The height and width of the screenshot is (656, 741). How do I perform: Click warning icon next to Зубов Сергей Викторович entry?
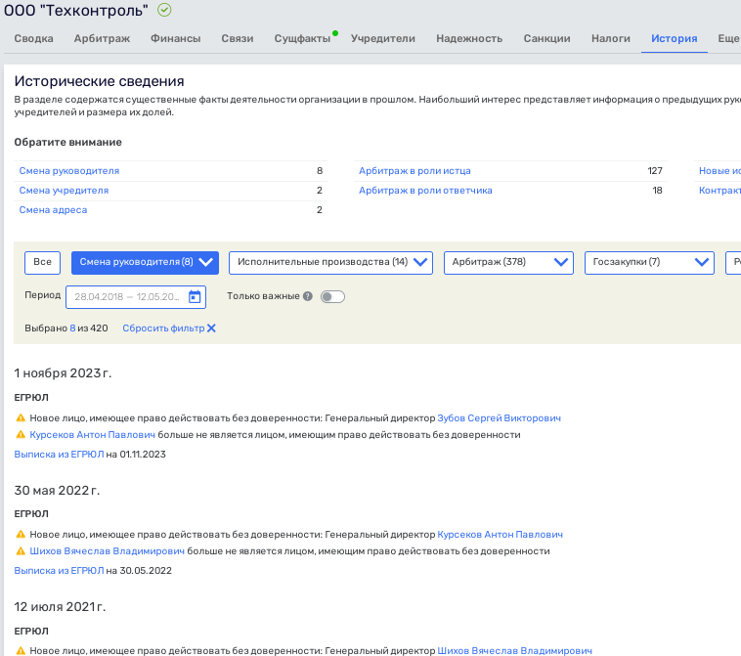21,418
